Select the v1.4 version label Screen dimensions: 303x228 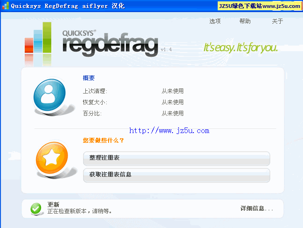166,50
